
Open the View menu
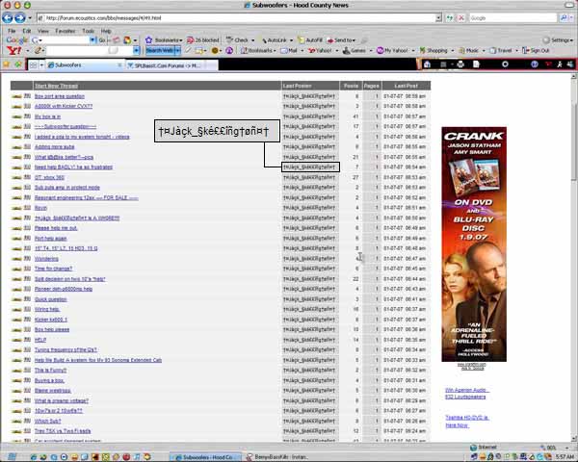(42, 31)
